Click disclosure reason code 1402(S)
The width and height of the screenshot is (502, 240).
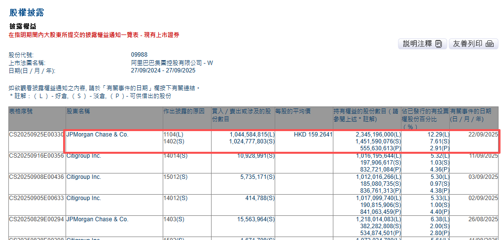coord(174,141)
